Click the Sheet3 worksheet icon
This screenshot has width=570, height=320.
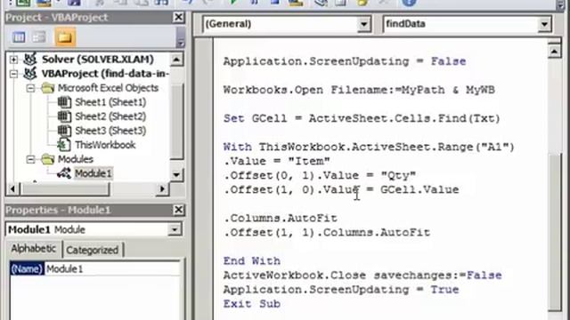[64, 131]
